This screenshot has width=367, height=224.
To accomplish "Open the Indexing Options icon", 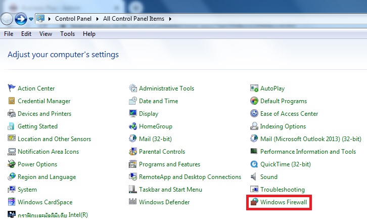I will click(x=254, y=126).
